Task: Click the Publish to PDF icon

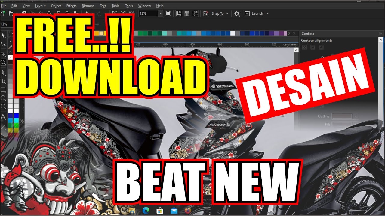Action: point(131,13)
